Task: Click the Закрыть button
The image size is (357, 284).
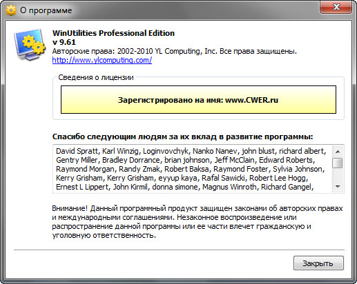Action: (318, 263)
